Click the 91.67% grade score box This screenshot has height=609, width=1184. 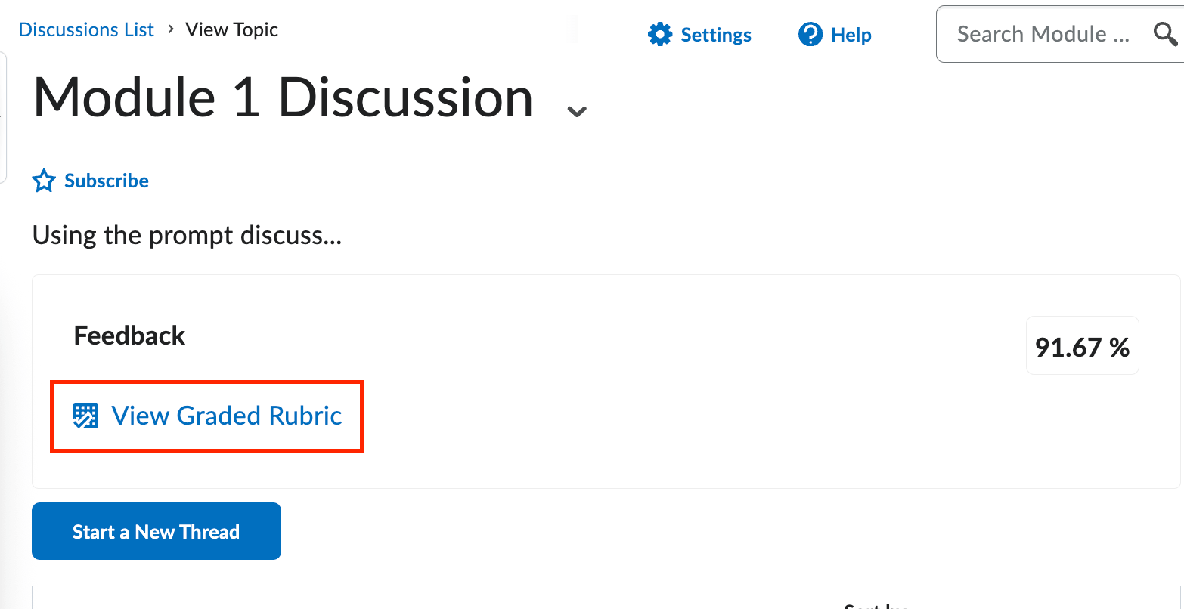click(x=1082, y=345)
